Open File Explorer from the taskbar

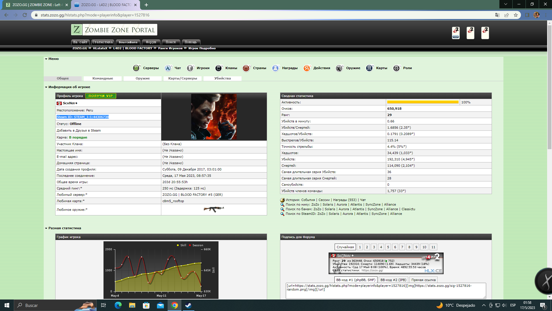pyautogui.click(x=132, y=305)
